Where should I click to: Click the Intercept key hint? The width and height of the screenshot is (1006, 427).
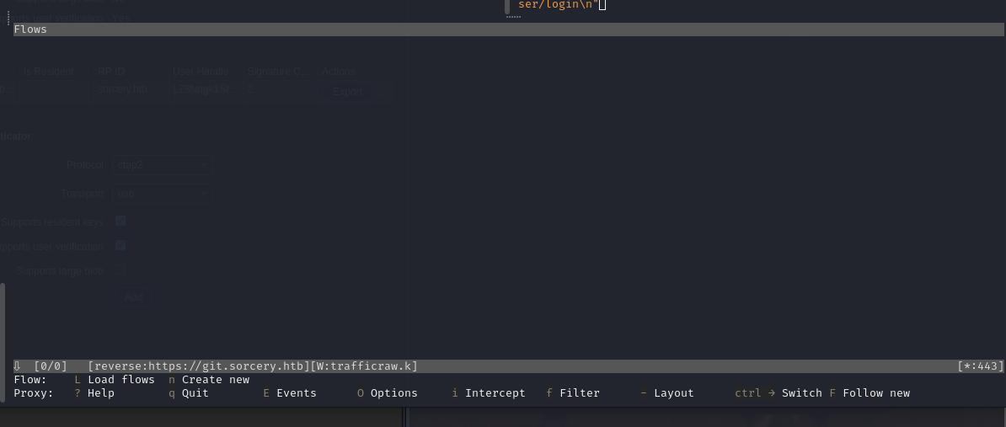[x=488, y=393]
